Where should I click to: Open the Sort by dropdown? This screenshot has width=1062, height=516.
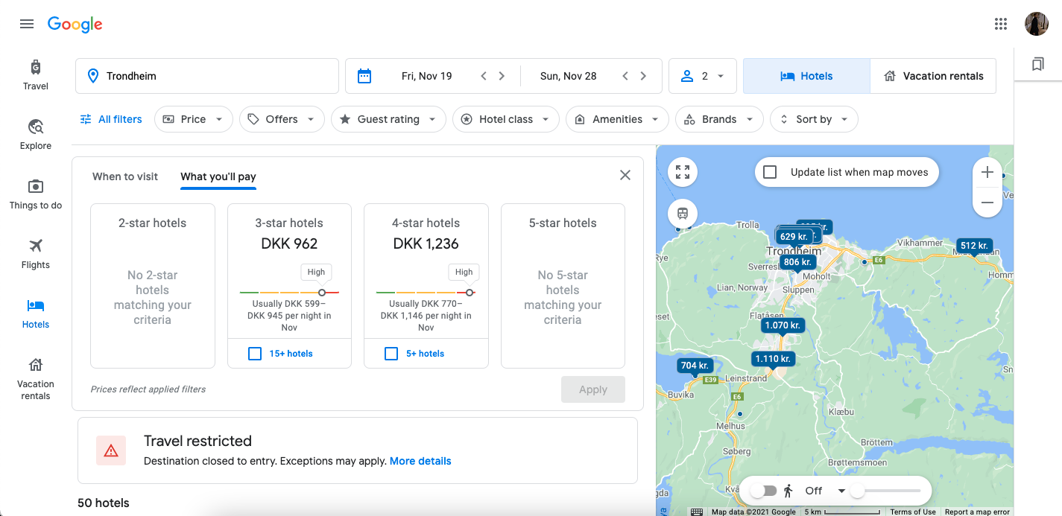[814, 119]
